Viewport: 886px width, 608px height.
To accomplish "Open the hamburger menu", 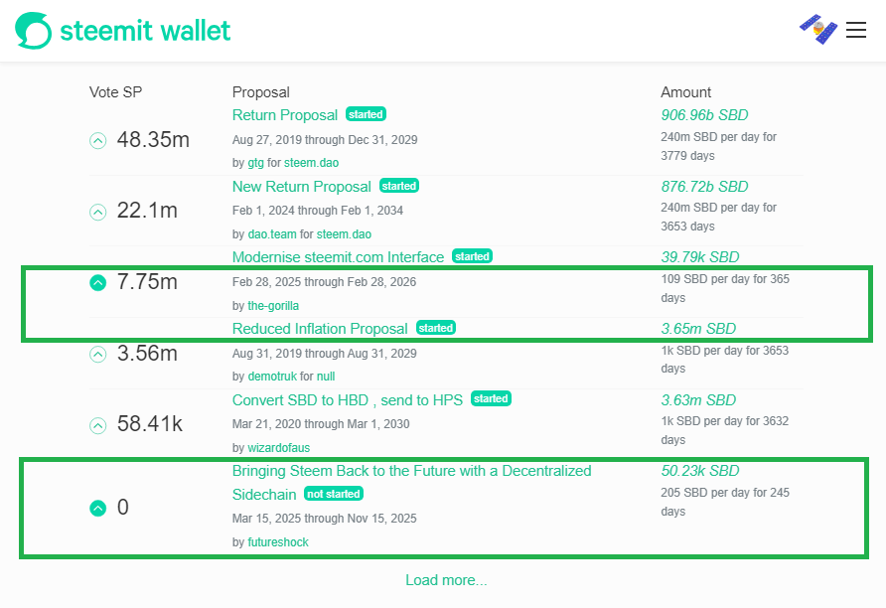I will pyautogui.click(x=856, y=30).
